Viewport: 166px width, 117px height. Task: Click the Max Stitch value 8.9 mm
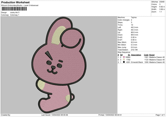pos(134,42)
